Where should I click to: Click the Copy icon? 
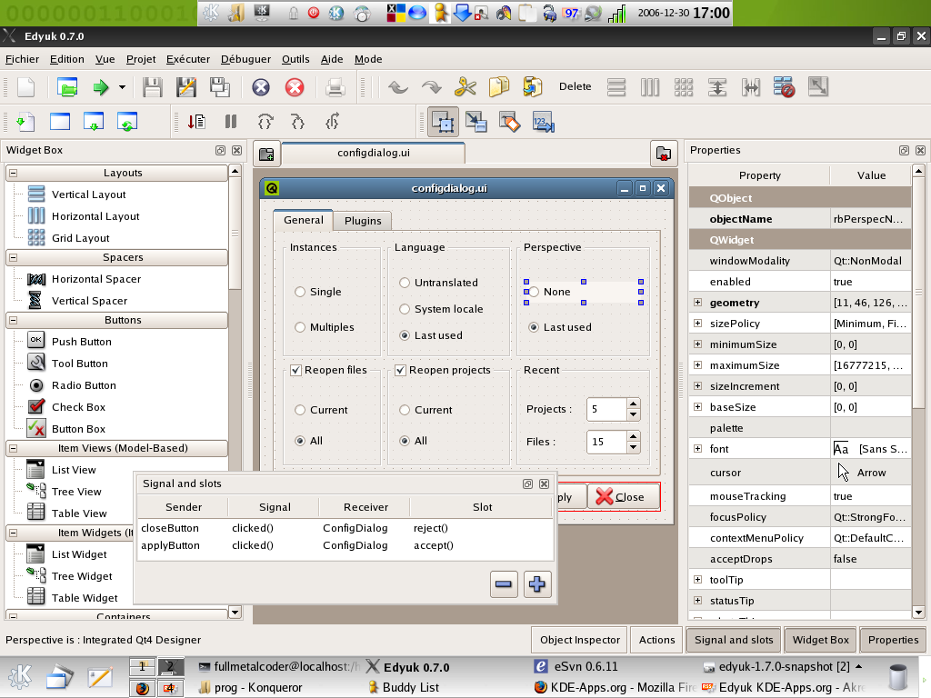click(499, 87)
